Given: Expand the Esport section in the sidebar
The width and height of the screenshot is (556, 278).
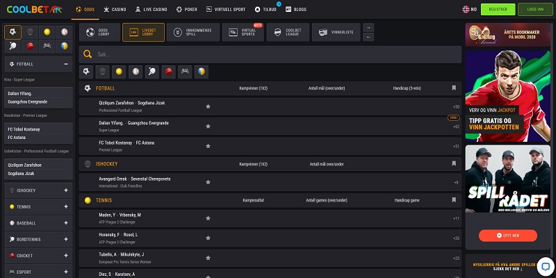Looking at the screenshot, I should pos(66,272).
